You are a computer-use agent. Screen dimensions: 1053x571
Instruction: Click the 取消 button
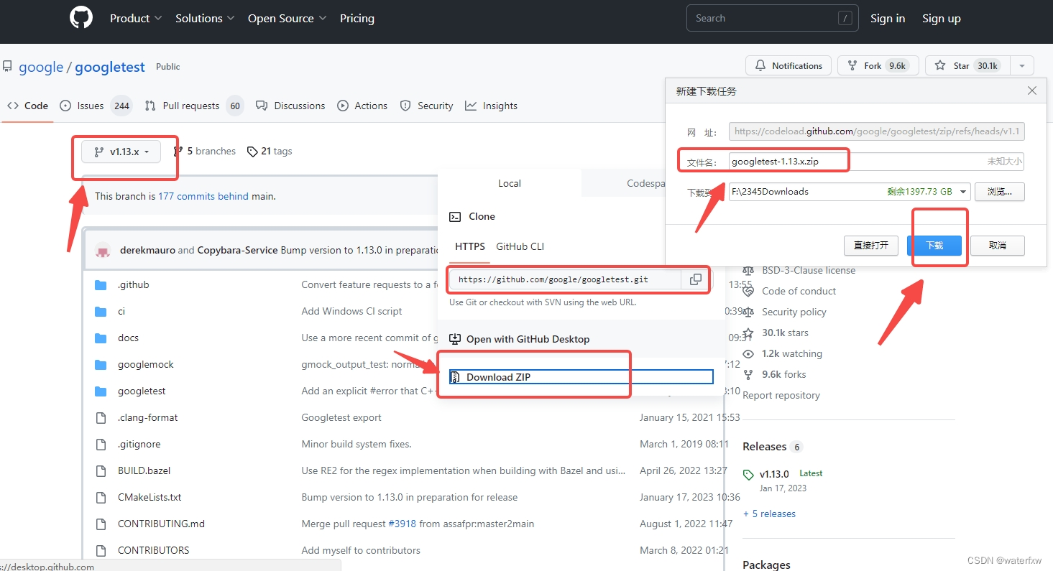pos(998,245)
